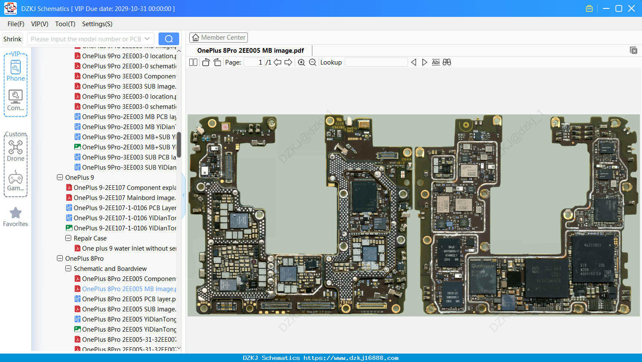The width and height of the screenshot is (642, 362).
Task: Open the Game console category
Action: (16, 181)
